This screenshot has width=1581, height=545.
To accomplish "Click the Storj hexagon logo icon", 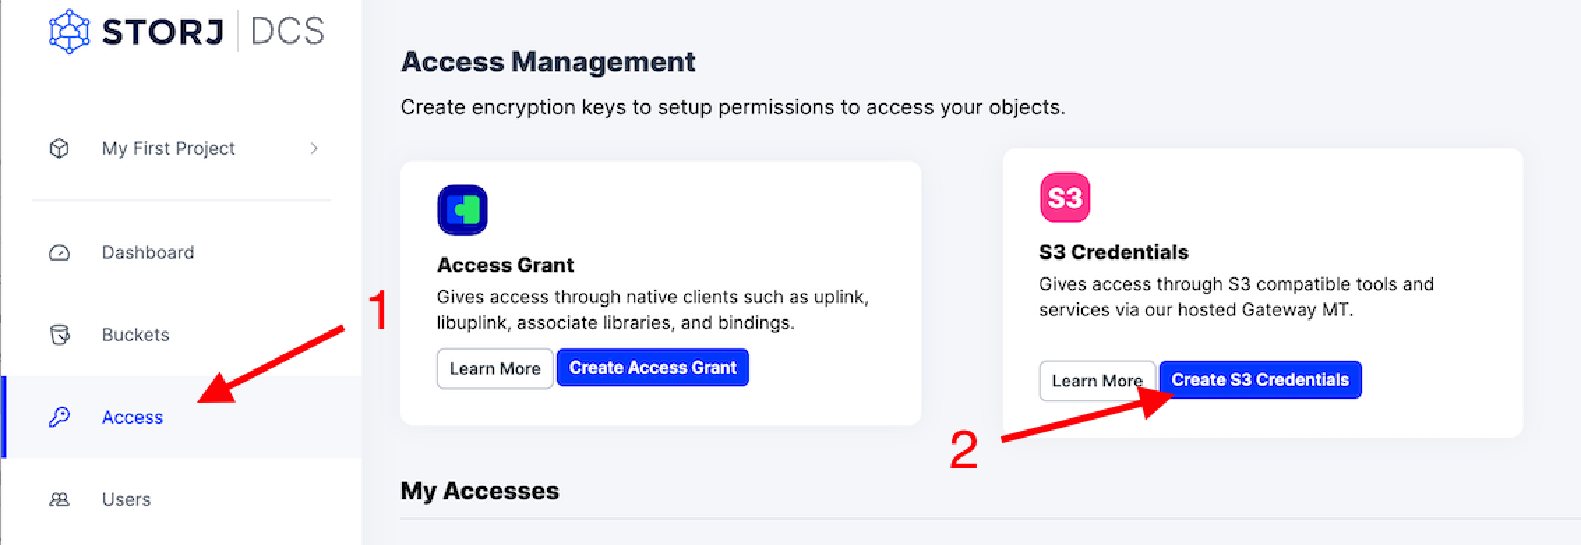I will tap(69, 31).
